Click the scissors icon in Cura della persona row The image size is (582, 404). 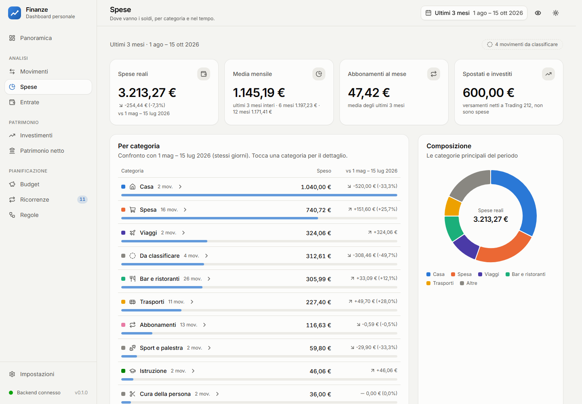tap(133, 394)
